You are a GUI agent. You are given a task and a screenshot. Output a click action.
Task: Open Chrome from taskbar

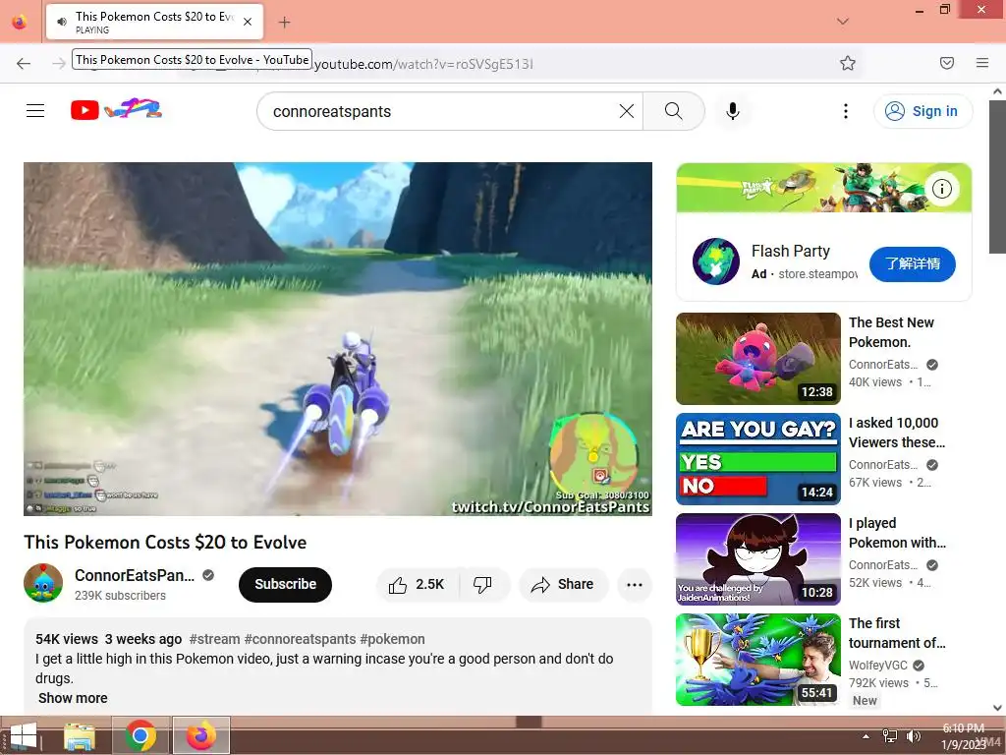click(x=140, y=735)
